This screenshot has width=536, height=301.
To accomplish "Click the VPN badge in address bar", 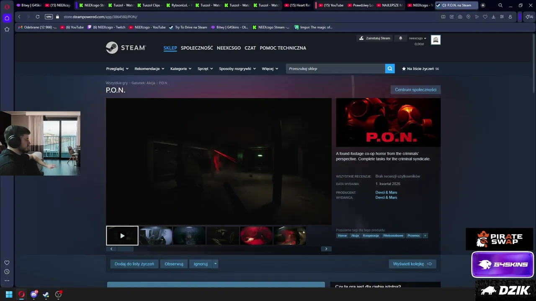I will (49, 17).
